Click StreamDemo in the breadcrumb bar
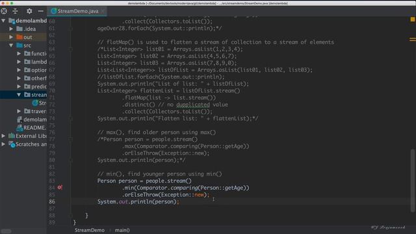 (x=90, y=230)
